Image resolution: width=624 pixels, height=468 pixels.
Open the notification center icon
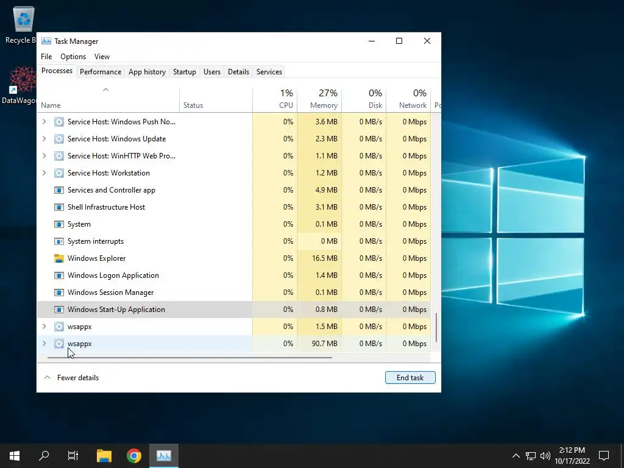pyautogui.click(x=604, y=456)
